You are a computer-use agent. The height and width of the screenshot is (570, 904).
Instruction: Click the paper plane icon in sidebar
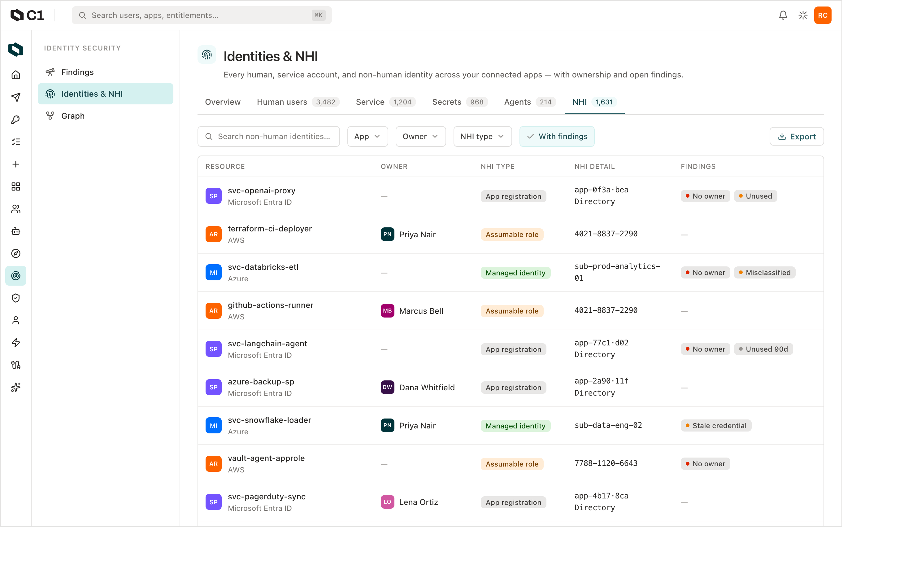pyautogui.click(x=16, y=97)
